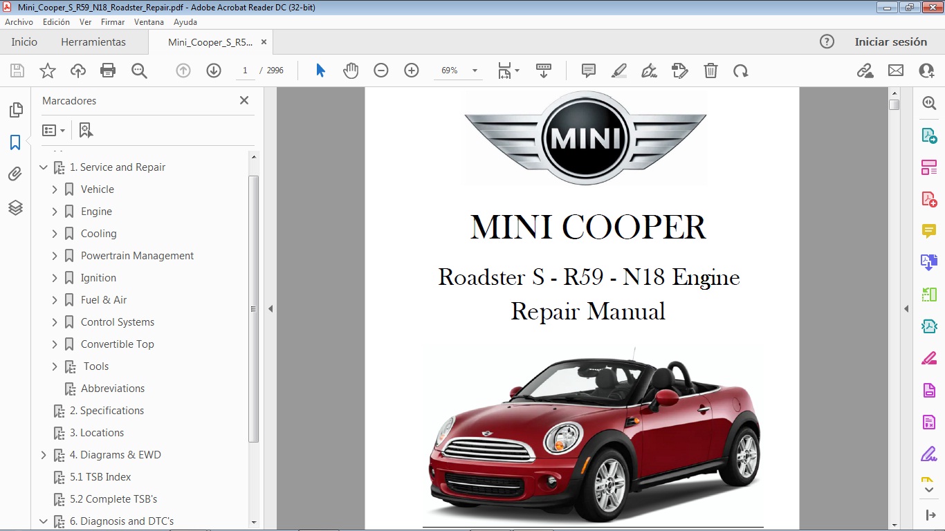Click the Iniciar sesión button
945x531 pixels.
[891, 41]
